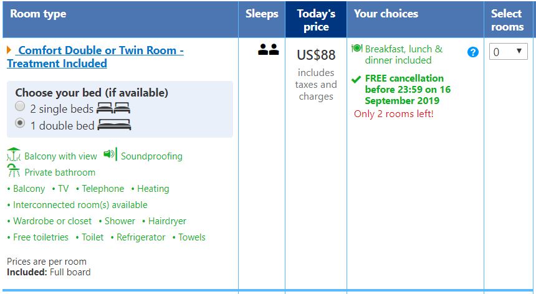The image size is (536, 294).
Task: Click the breakfast meal plate icon
Action: click(x=357, y=48)
